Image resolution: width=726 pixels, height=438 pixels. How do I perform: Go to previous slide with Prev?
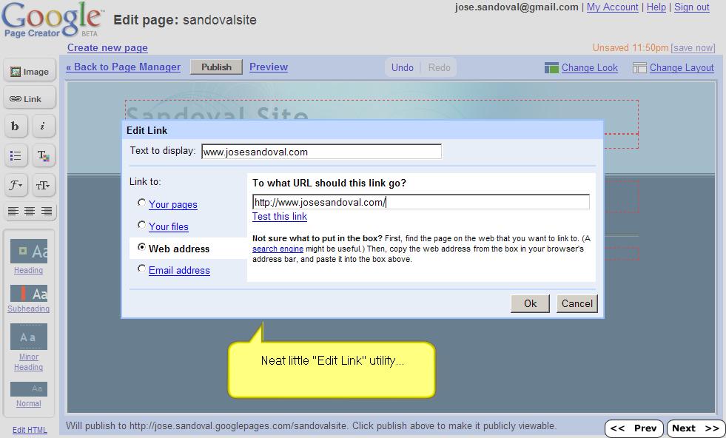click(x=633, y=428)
